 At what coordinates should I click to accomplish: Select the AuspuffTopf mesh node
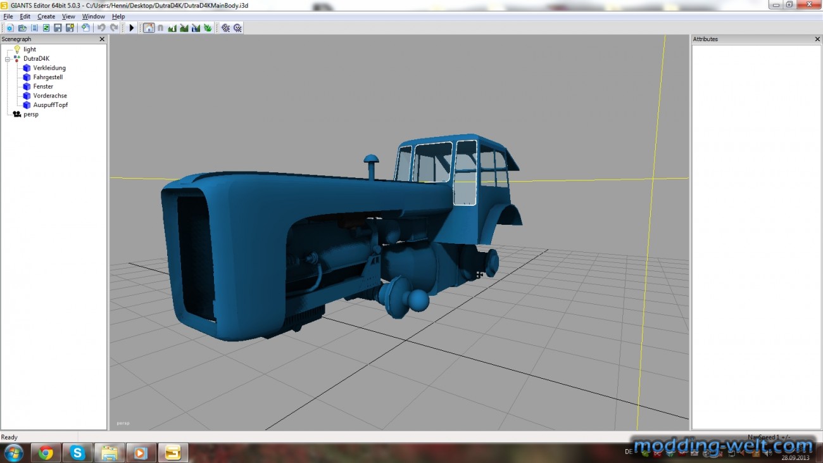click(x=51, y=105)
